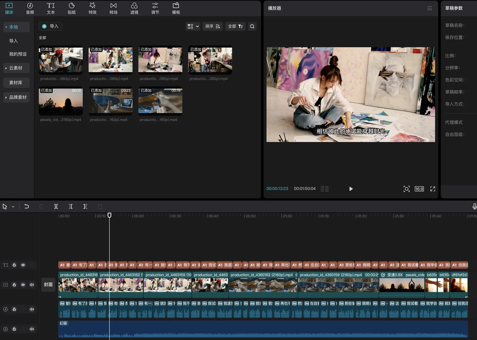
Task: Click the 封面 cover button
Action: pos(48,284)
